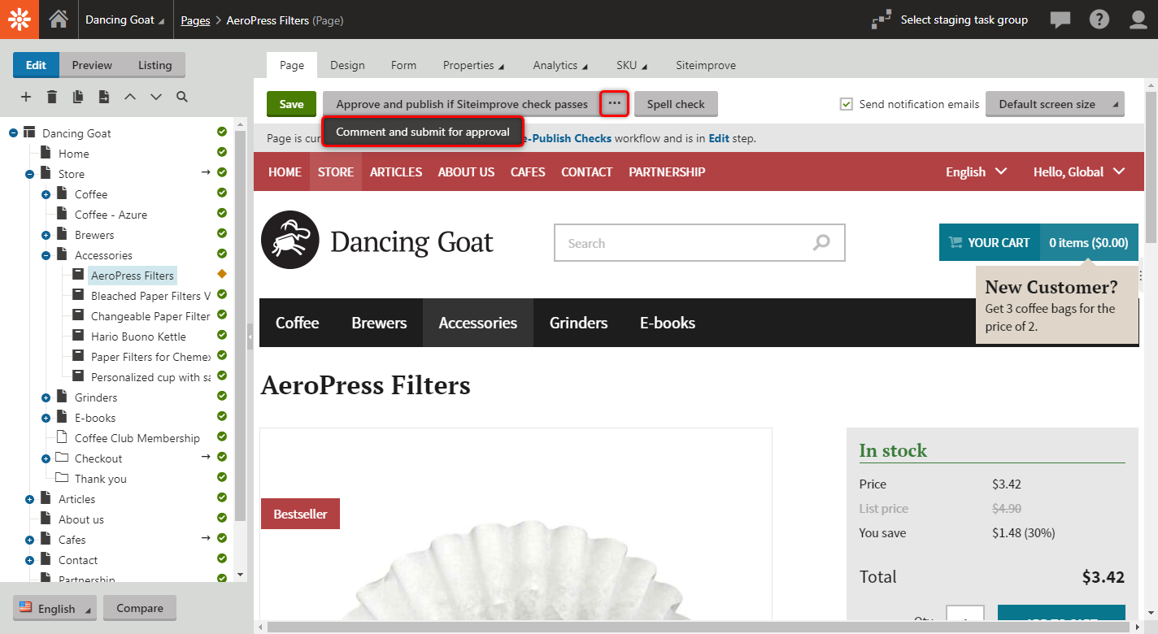Image resolution: width=1158 pixels, height=634 pixels.
Task: Open the chat support speech bubble
Action: tap(1060, 20)
